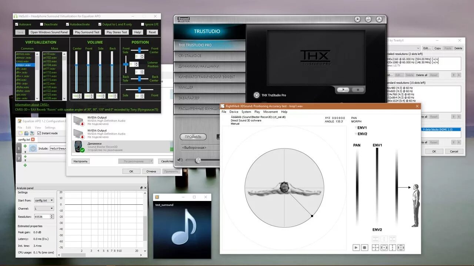The image size is (474, 266).
Task: Open the Channel dropdown in Analysis panel
Action: (44, 208)
